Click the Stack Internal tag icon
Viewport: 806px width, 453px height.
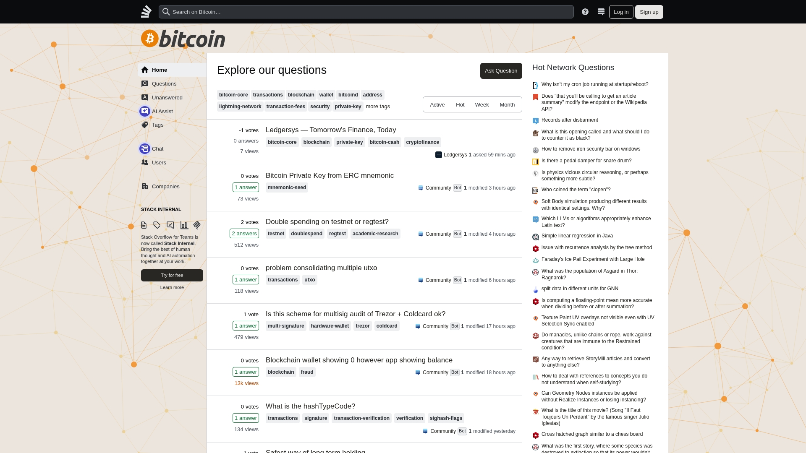point(157,225)
